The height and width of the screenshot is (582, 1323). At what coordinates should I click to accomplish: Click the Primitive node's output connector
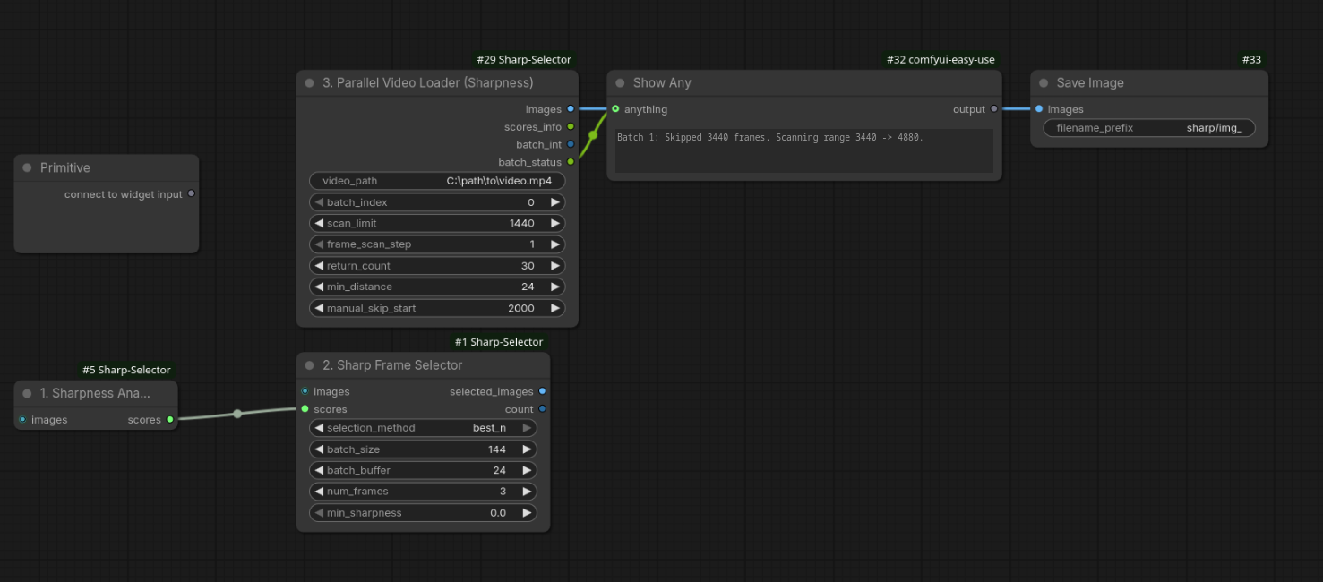point(191,194)
